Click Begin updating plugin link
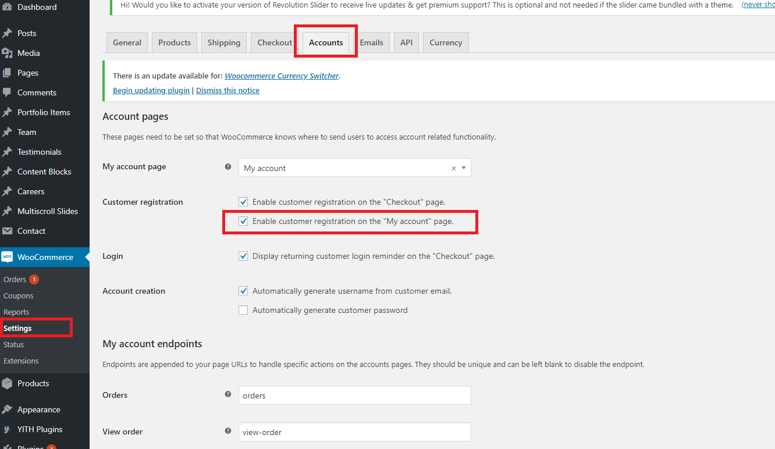The height and width of the screenshot is (449, 775). tap(151, 91)
